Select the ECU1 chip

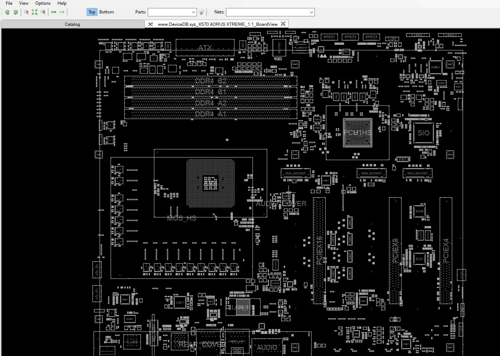point(419,259)
